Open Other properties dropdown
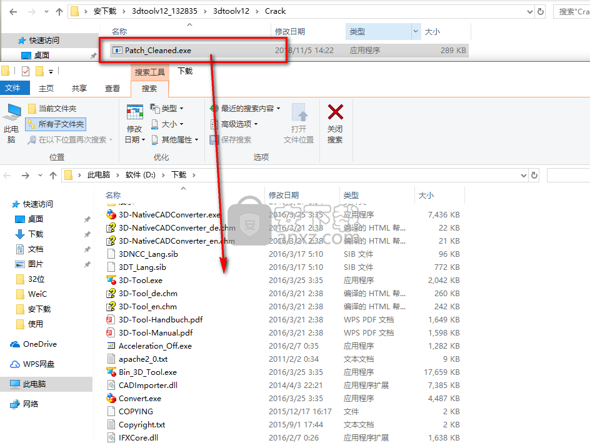The image size is (590, 443). click(x=174, y=140)
